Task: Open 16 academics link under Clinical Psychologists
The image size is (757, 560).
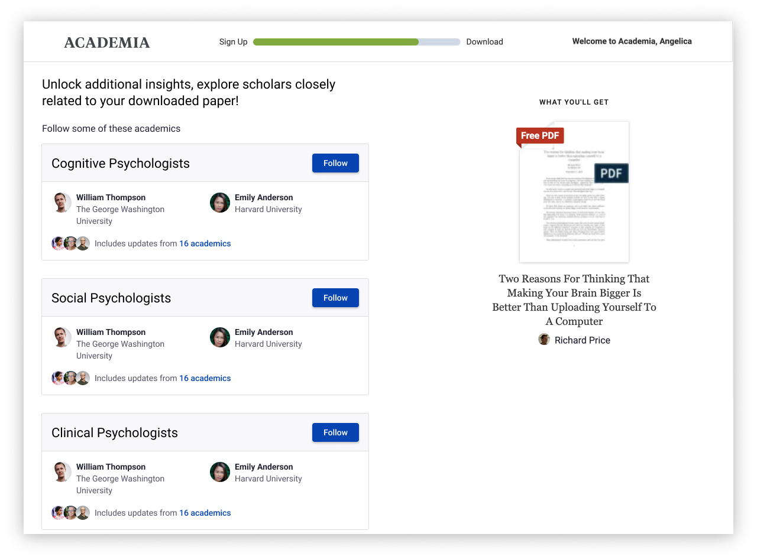Action: (205, 513)
